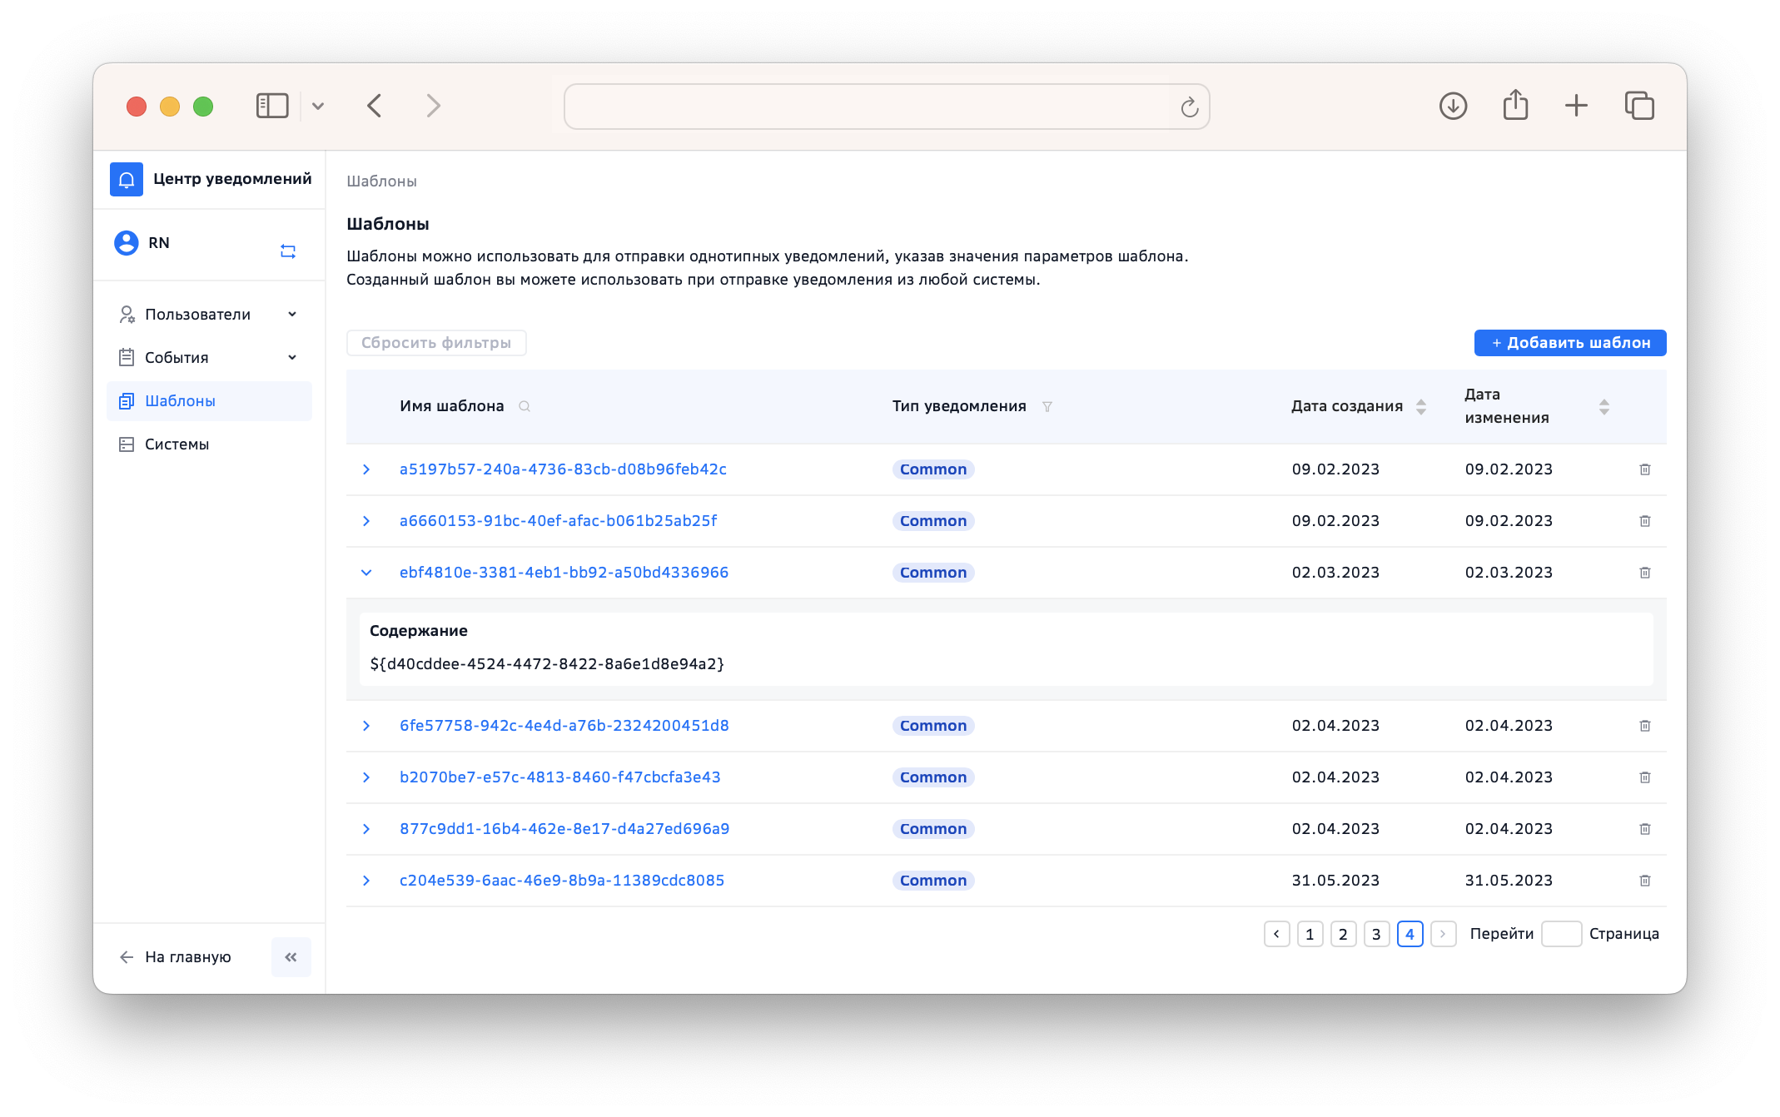Click the browser share icon

pos(1515,105)
